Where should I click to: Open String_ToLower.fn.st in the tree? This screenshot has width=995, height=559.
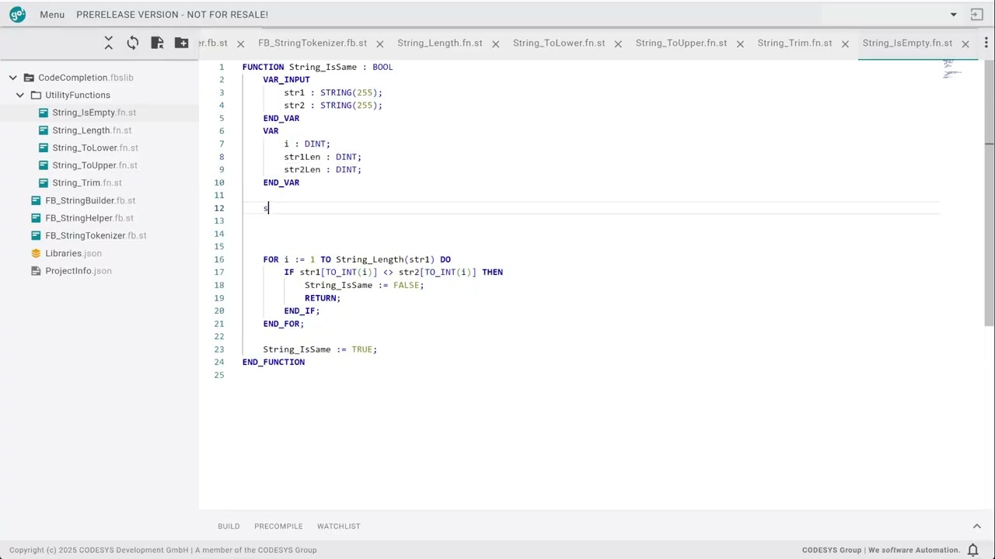[95, 148]
